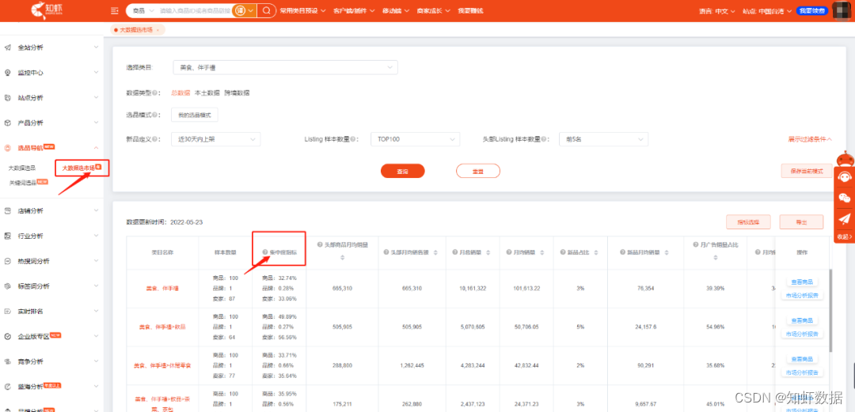
Task: Expand the 店铺分析 sidebar section
Action: (x=97, y=211)
